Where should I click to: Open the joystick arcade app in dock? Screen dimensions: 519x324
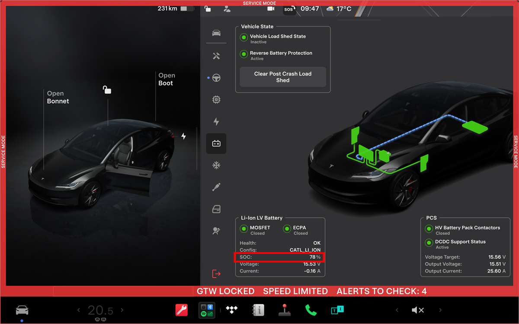tap(284, 310)
